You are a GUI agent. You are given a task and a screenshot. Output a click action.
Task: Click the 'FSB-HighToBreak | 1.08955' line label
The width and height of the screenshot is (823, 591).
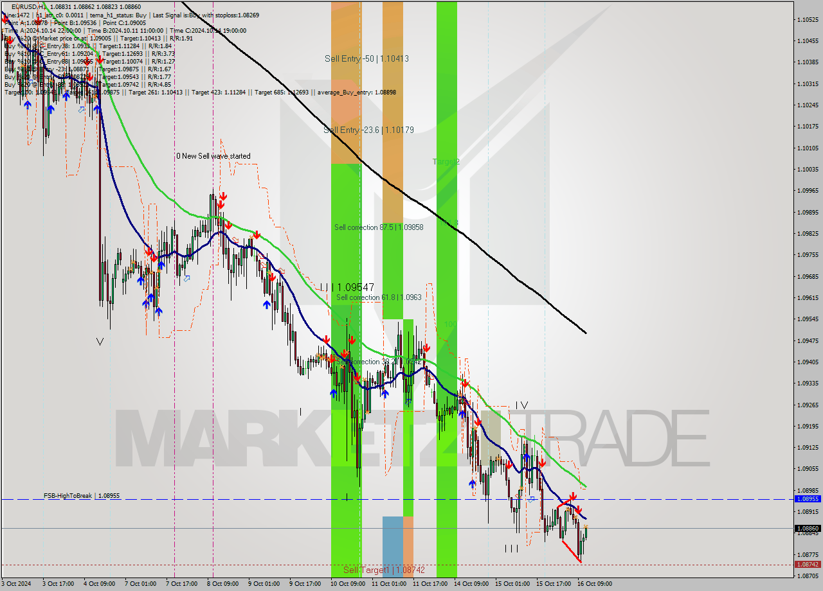(x=82, y=496)
